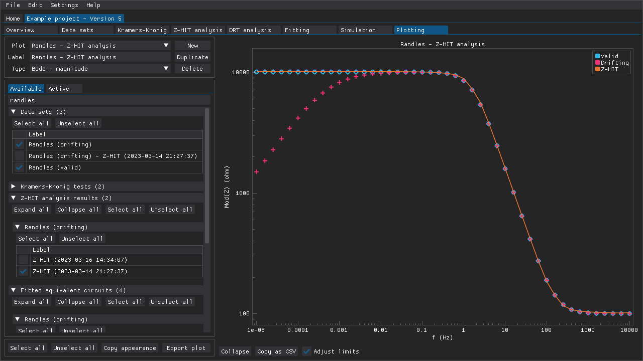Open the Plot selection dropdown

click(100, 46)
